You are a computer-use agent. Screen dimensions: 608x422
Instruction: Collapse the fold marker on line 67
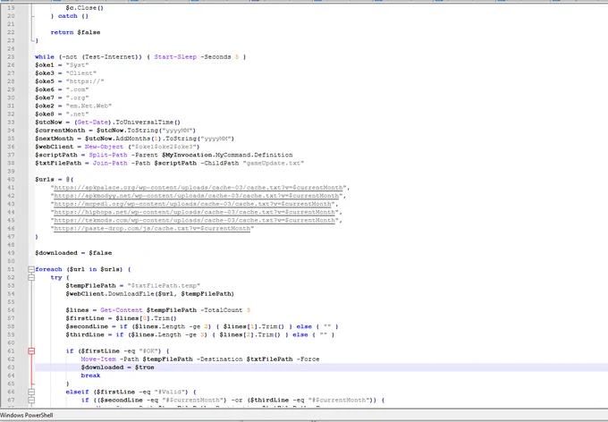tap(31, 400)
